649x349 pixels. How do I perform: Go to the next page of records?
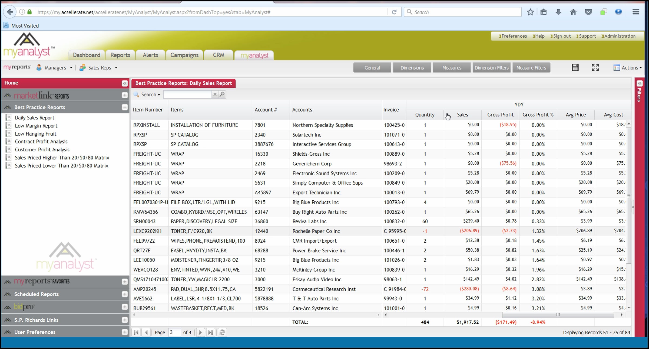[200, 332]
